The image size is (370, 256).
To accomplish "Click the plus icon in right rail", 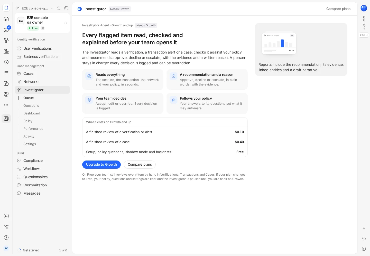I will [364, 228].
